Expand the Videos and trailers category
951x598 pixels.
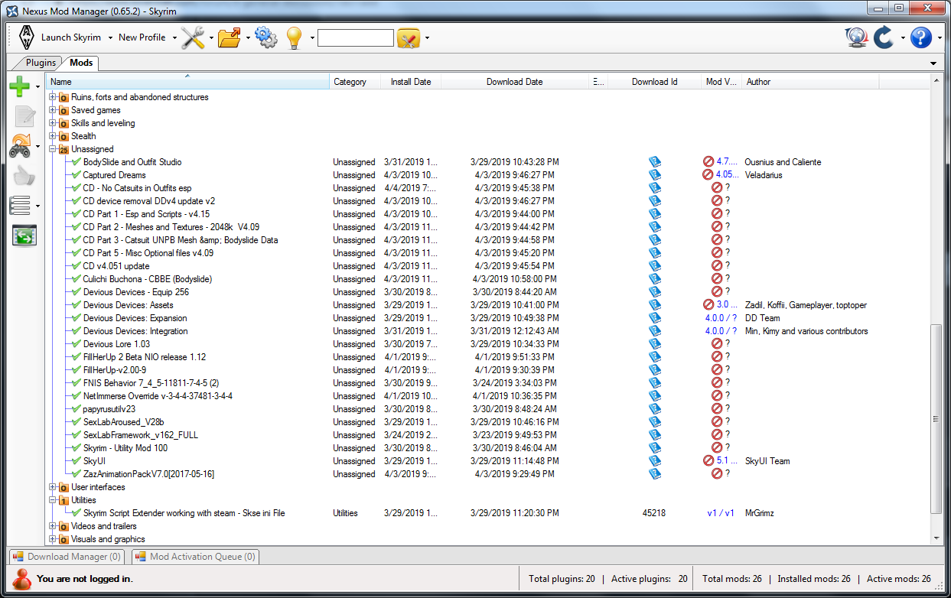[x=53, y=526]
